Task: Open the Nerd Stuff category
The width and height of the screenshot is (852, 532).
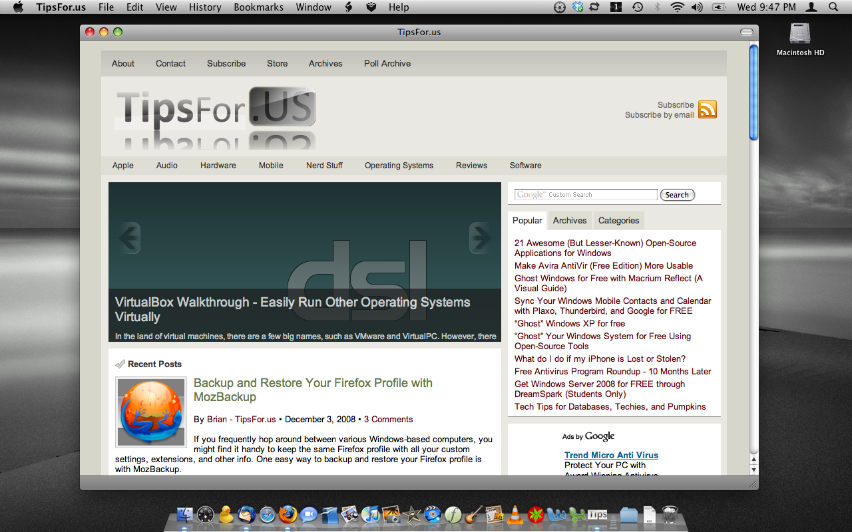Action: pyautogui.click(x=324, y=166)
